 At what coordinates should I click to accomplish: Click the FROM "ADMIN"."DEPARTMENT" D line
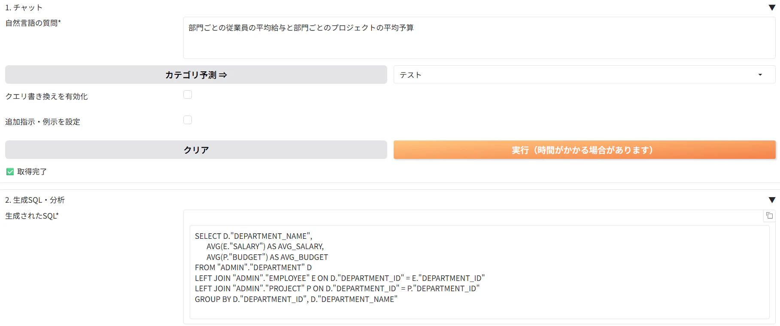[x=253, y=268]
